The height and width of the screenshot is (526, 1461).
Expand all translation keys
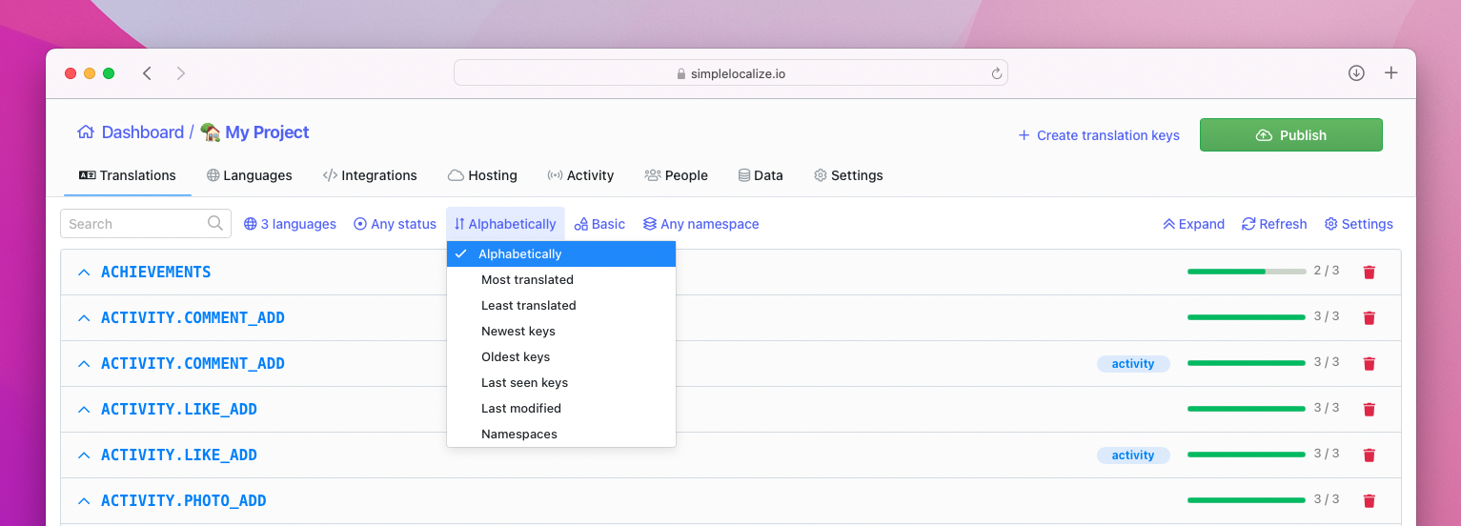click(x=1193, y=224)
